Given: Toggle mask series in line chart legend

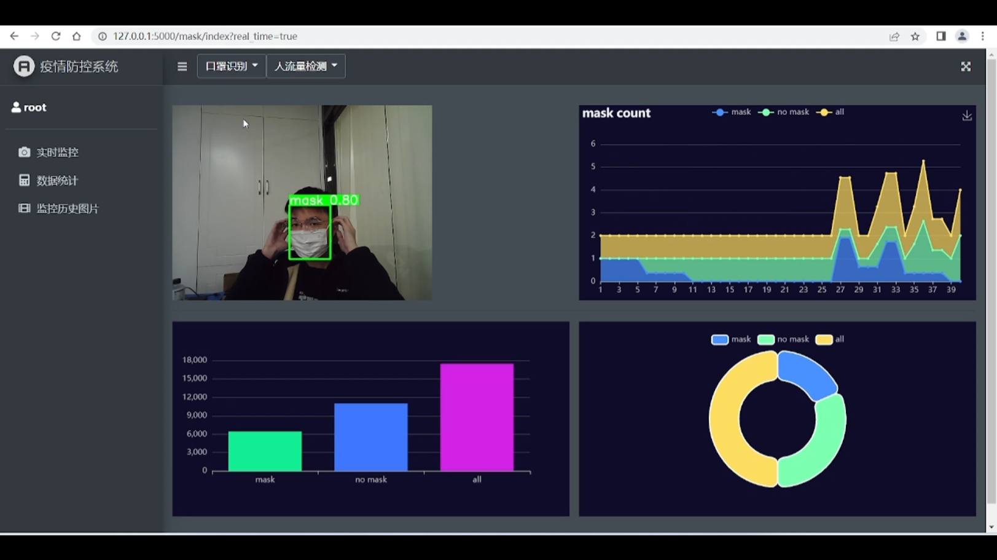Looking at the screenshot, I should coord(731,112).
